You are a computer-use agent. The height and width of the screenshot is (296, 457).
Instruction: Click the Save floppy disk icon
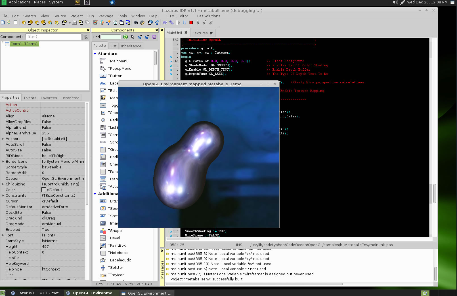[x=74, y=22]
